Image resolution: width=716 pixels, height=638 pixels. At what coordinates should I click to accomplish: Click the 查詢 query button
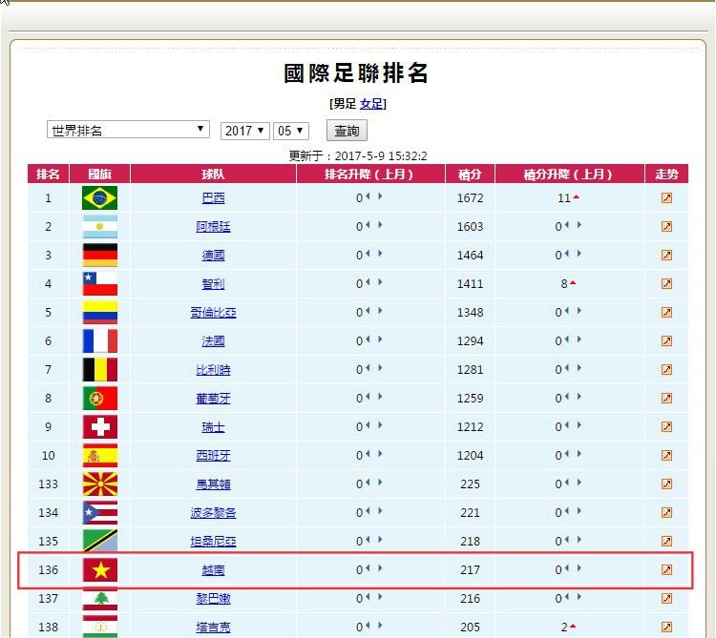(x=347, y=131)
